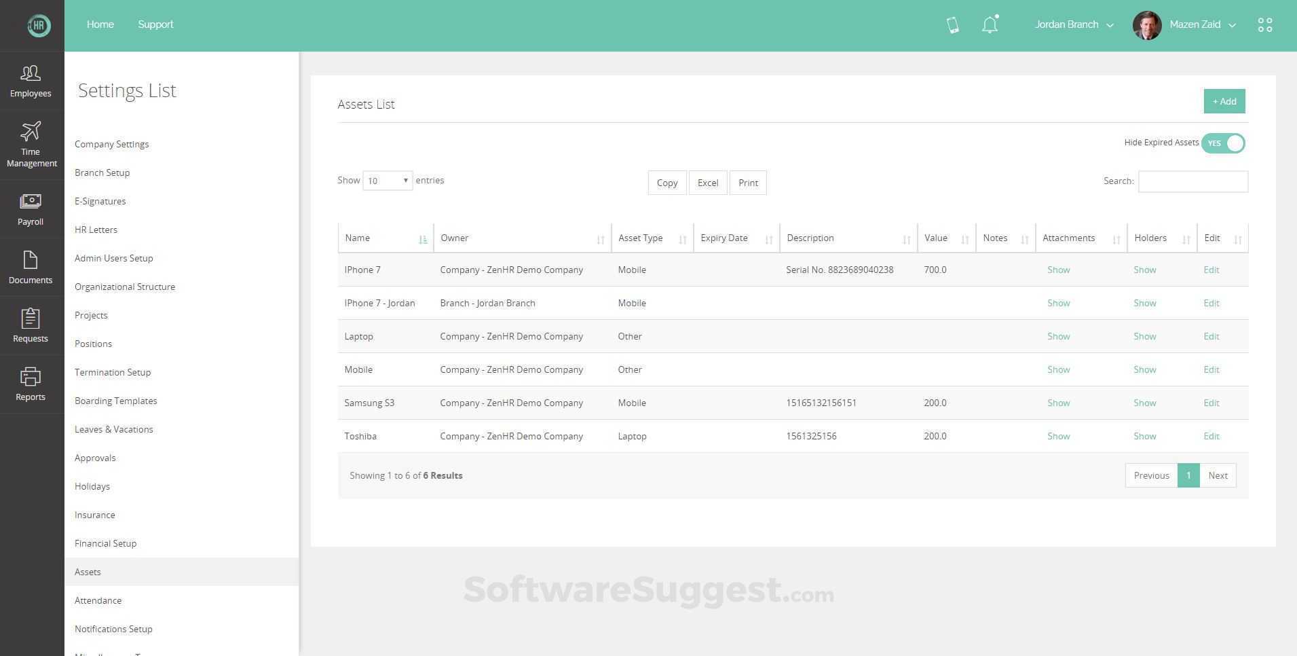The width and height of the screenshot is (1297, 656).
Task: Click the apps grid icon top right
Action: [x=1264, y=24]
